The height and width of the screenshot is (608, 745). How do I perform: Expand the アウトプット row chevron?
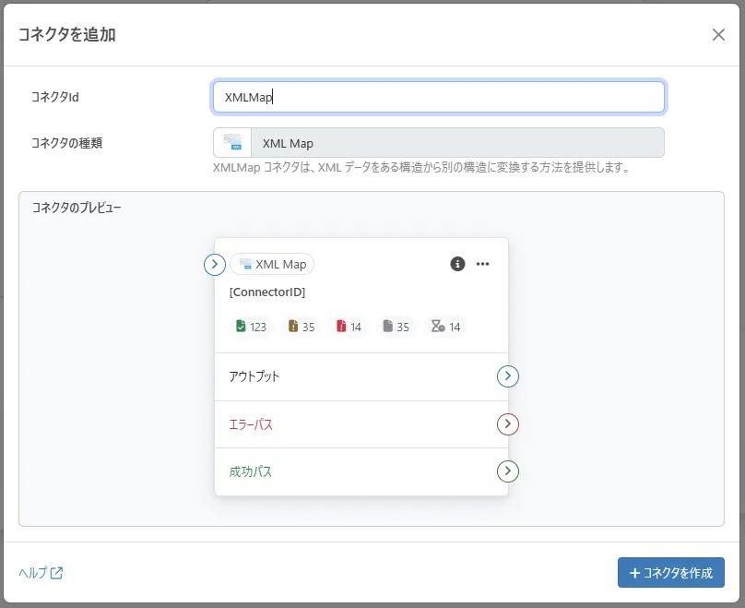[507, 376]
